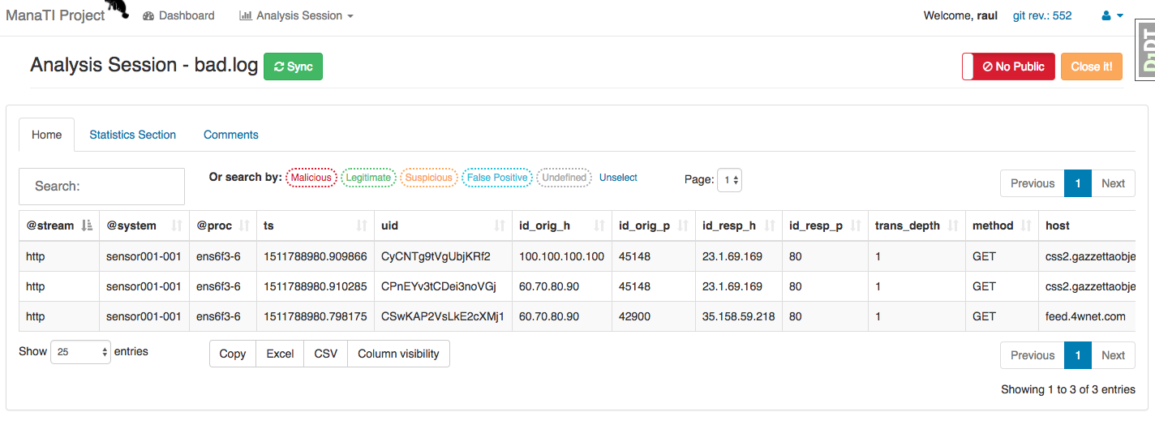Click the 42900 origin port cell
The image size is (1155, 425).
[x=654, y=316]
